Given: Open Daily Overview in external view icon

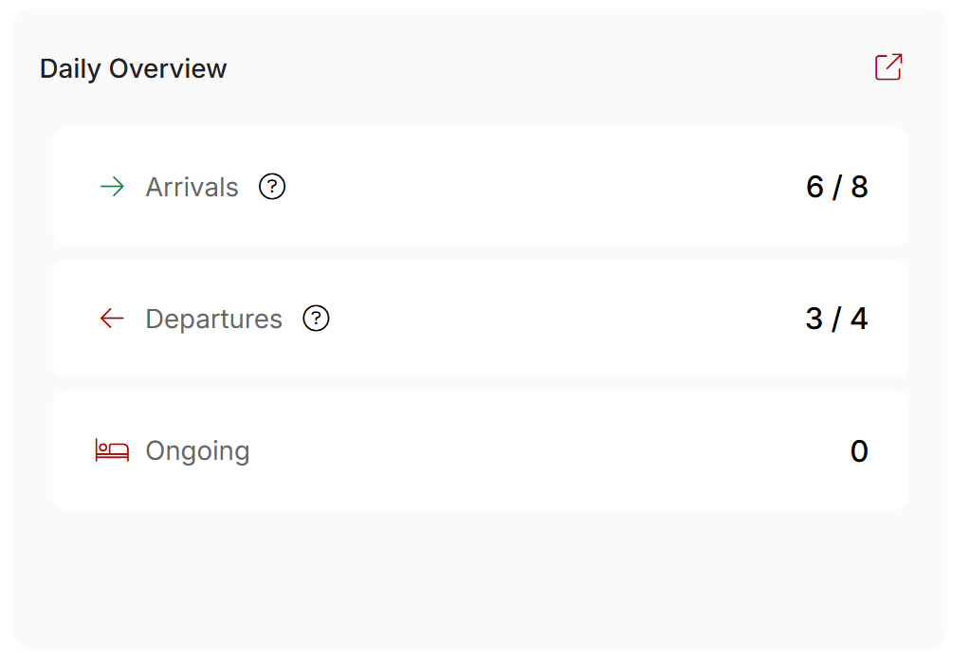Looking at the screenshot, I should pos(888,66).
